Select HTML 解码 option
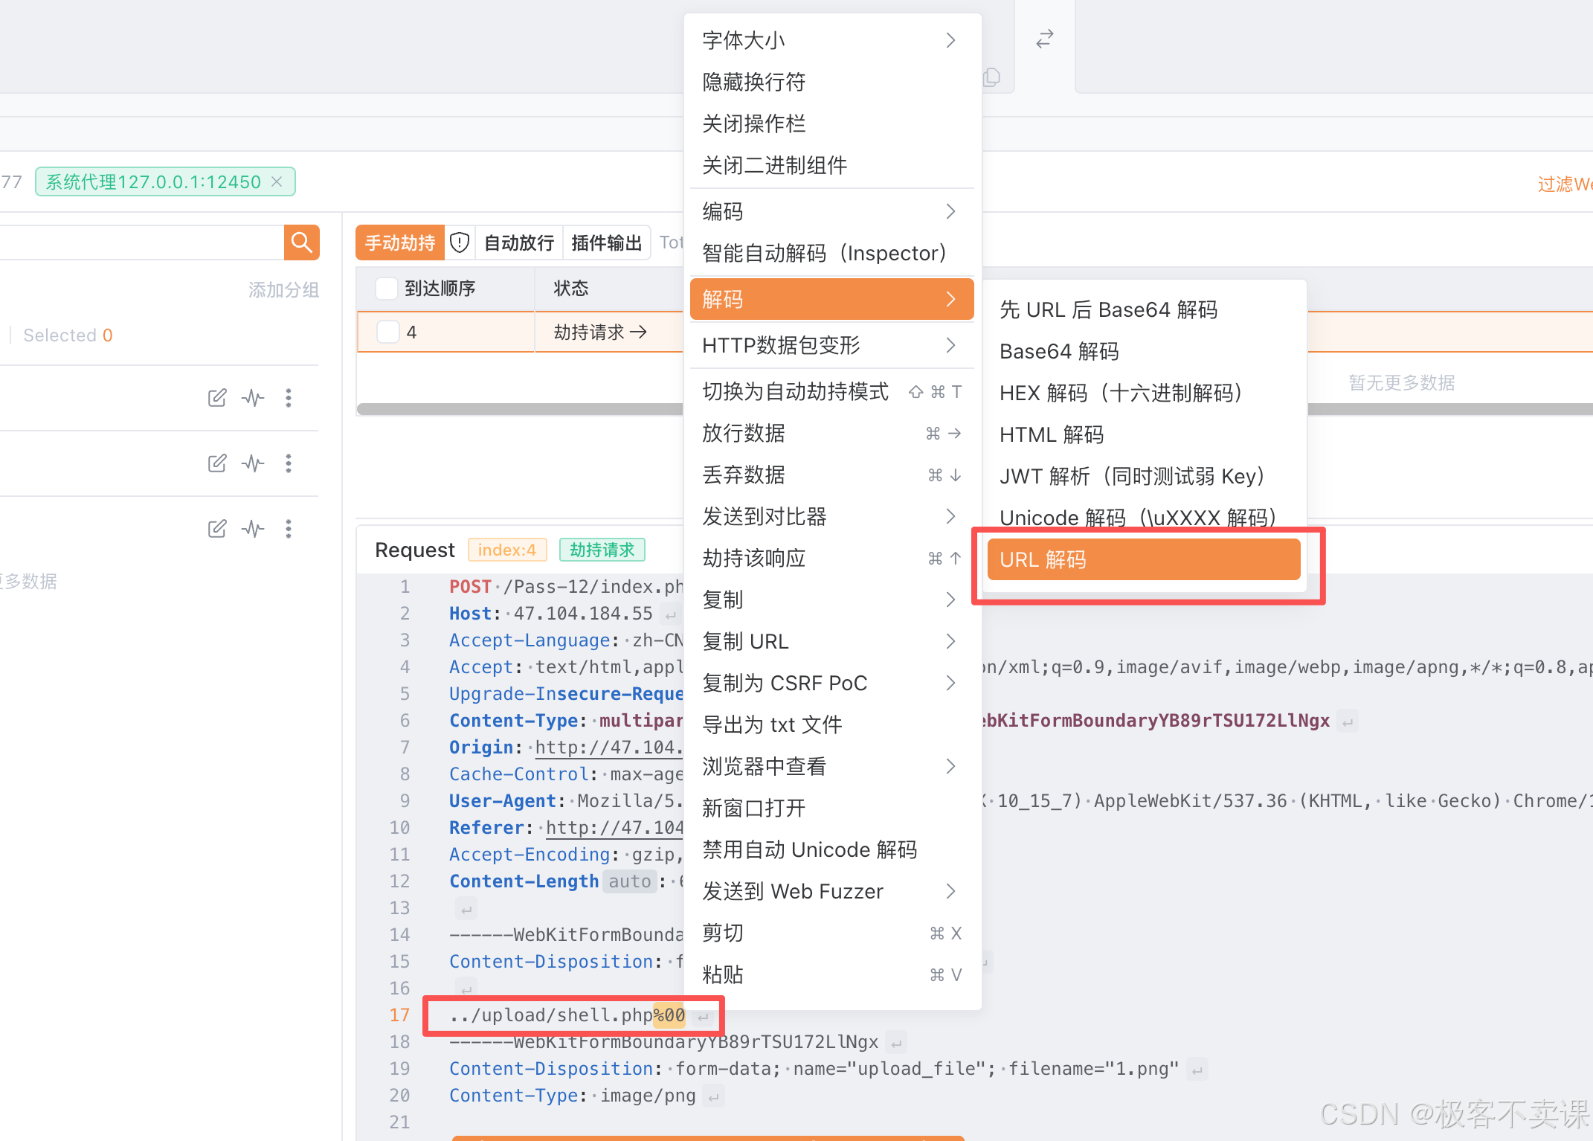This screenshot has width=1593, height=1141. tap(1144, 434)
